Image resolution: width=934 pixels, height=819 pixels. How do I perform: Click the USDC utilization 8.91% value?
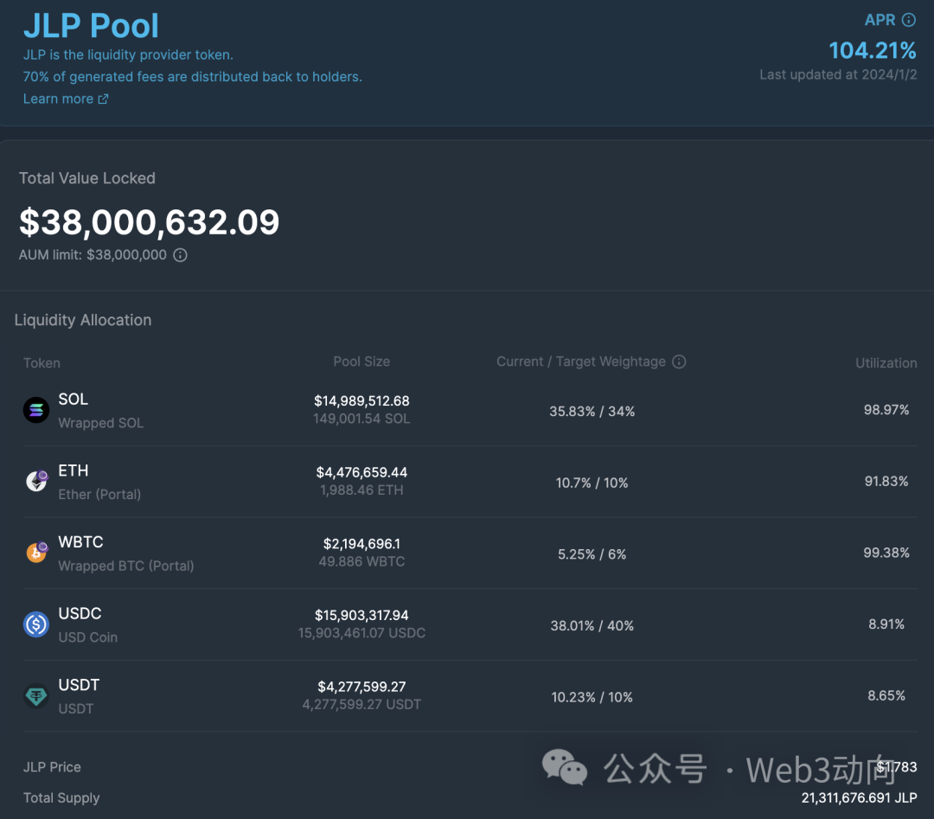[x=886, y=624]
